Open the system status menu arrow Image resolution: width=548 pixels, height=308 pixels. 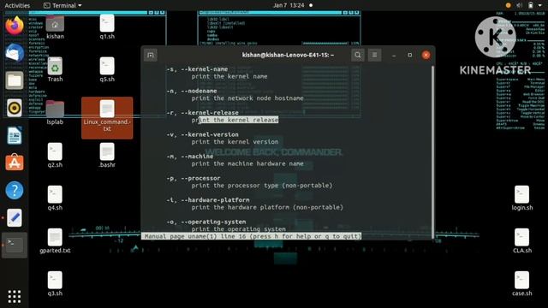coord(540,5)
